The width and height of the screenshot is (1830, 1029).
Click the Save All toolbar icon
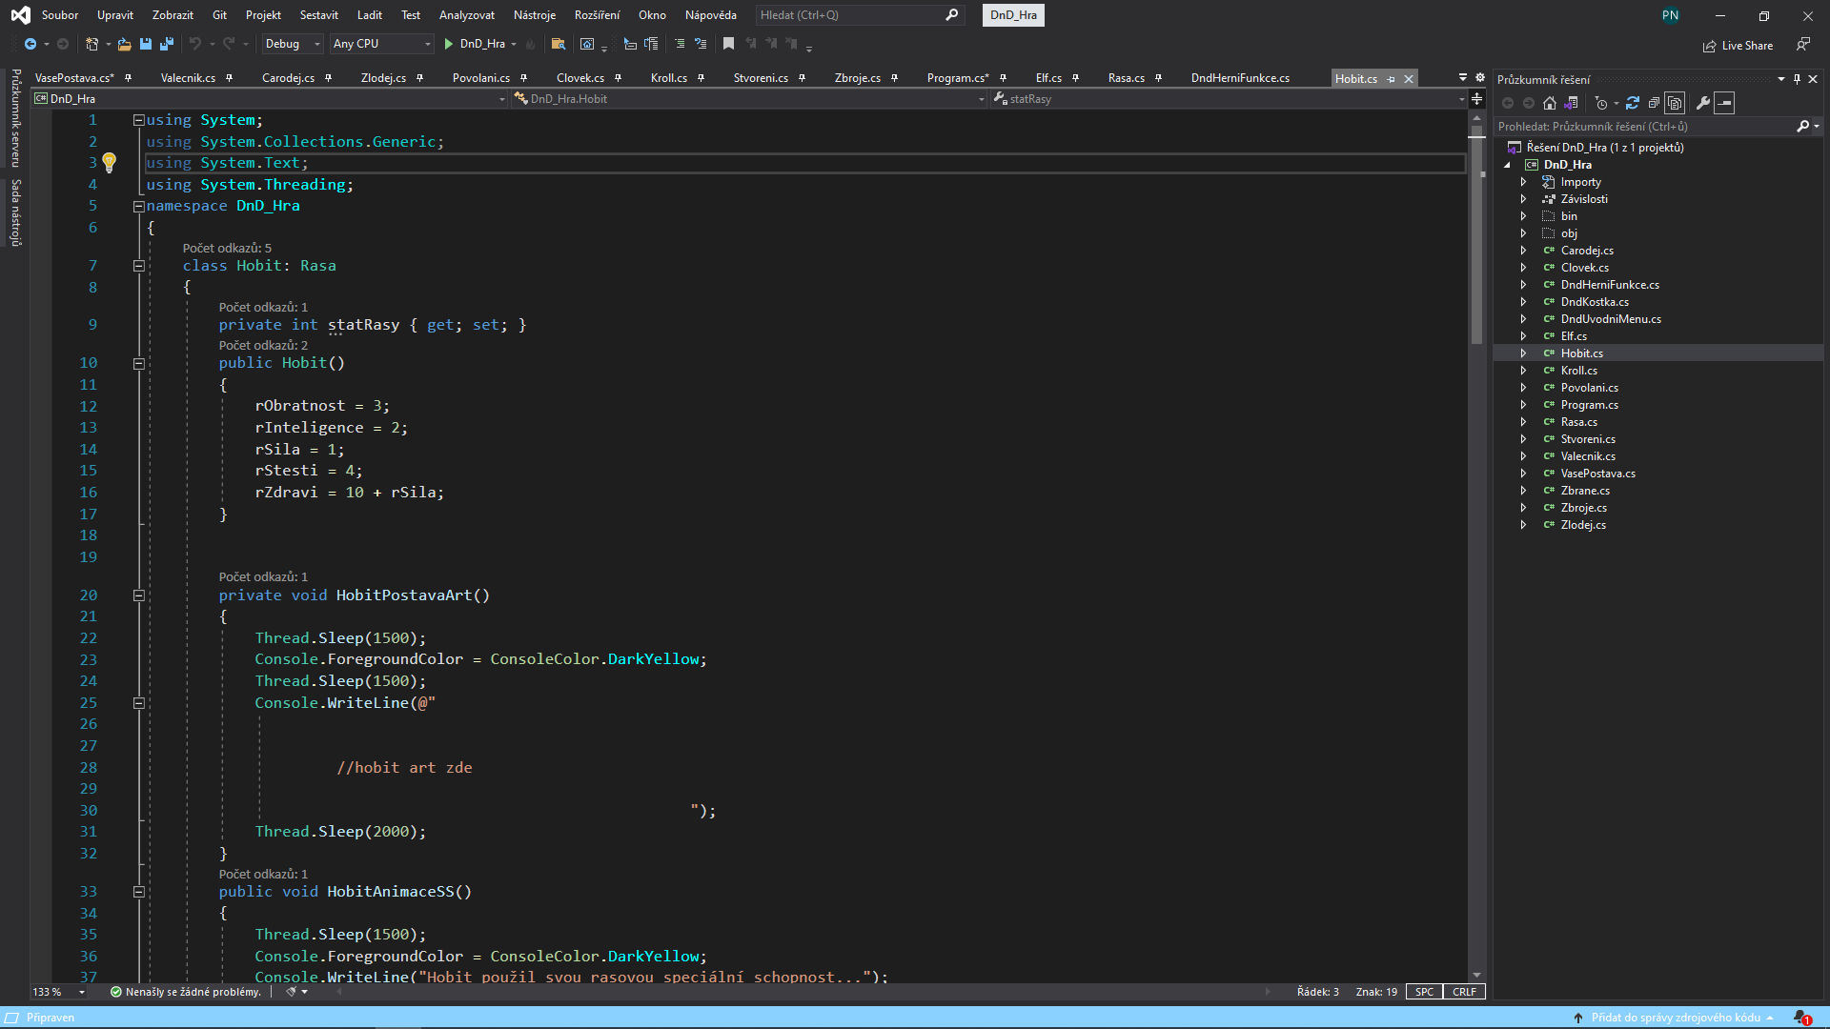(x=167, y=44)
